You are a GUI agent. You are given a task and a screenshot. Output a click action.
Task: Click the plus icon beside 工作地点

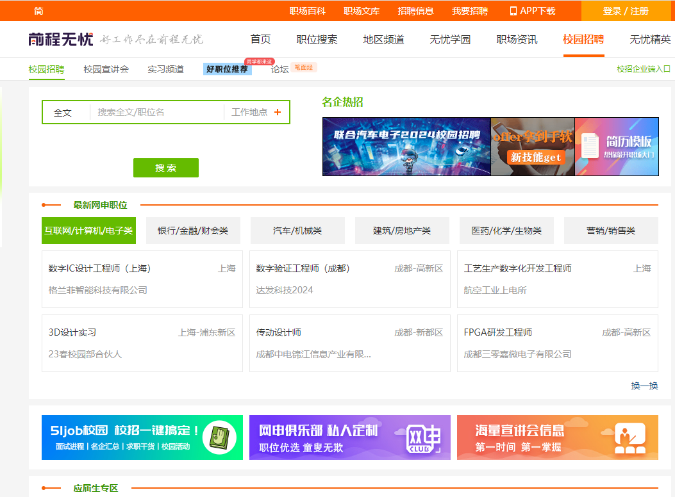[278, 112]
